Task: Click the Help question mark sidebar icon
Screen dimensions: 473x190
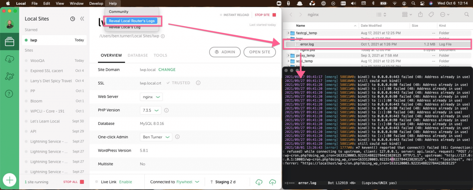Action: pos(10,94)
